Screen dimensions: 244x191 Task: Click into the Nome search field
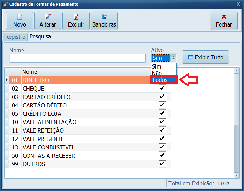coord(77,58)
